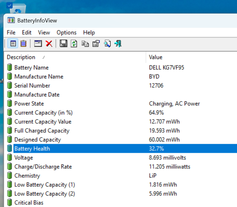The width and height of the screenshot is (237, 207).
Task: Click the battery icon beside Full Charged Capacity
Action: pos(9,130)
